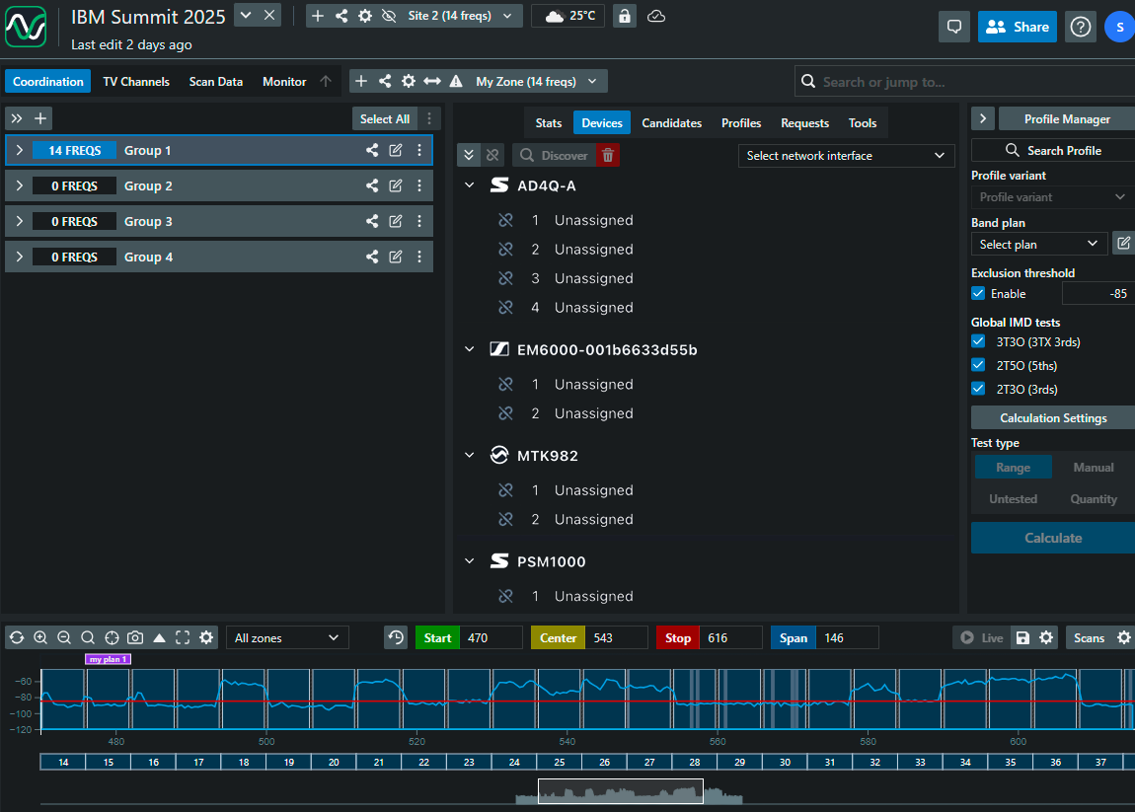Expand the Group 4 row chevron

coord(20,257)
